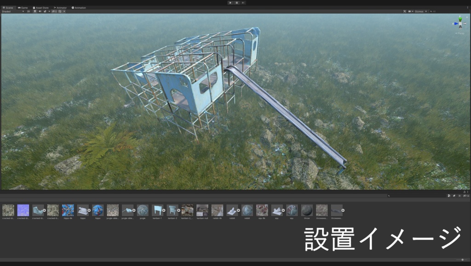
Task: Expand the kanban-1 model asset
Action: pos(164,210)
